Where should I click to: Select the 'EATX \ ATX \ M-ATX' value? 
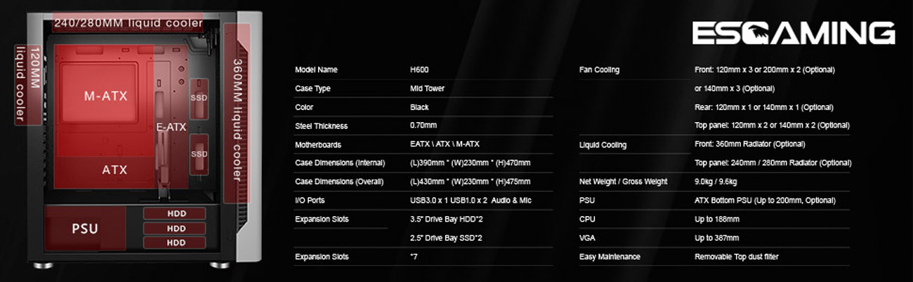(445, 145)
